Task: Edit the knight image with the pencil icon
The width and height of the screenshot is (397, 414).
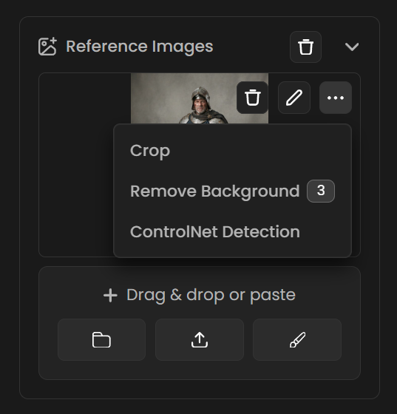Action: (294, 98)
